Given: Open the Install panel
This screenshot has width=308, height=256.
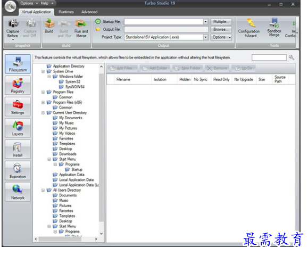Looking at the screenshot, I should [x=18, y=150].
